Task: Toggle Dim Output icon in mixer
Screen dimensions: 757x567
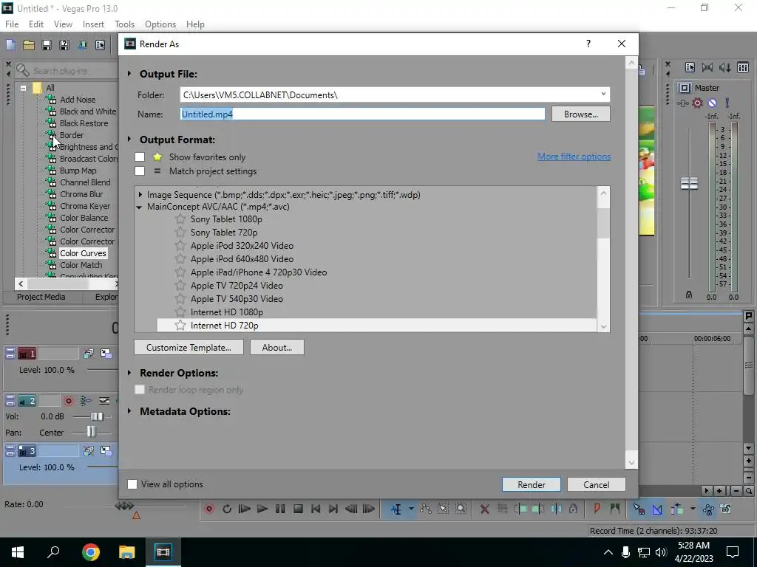Action: point(725,67)
